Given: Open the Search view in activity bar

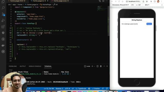Looking at the screenshot, I should click(x=3, y=8).
